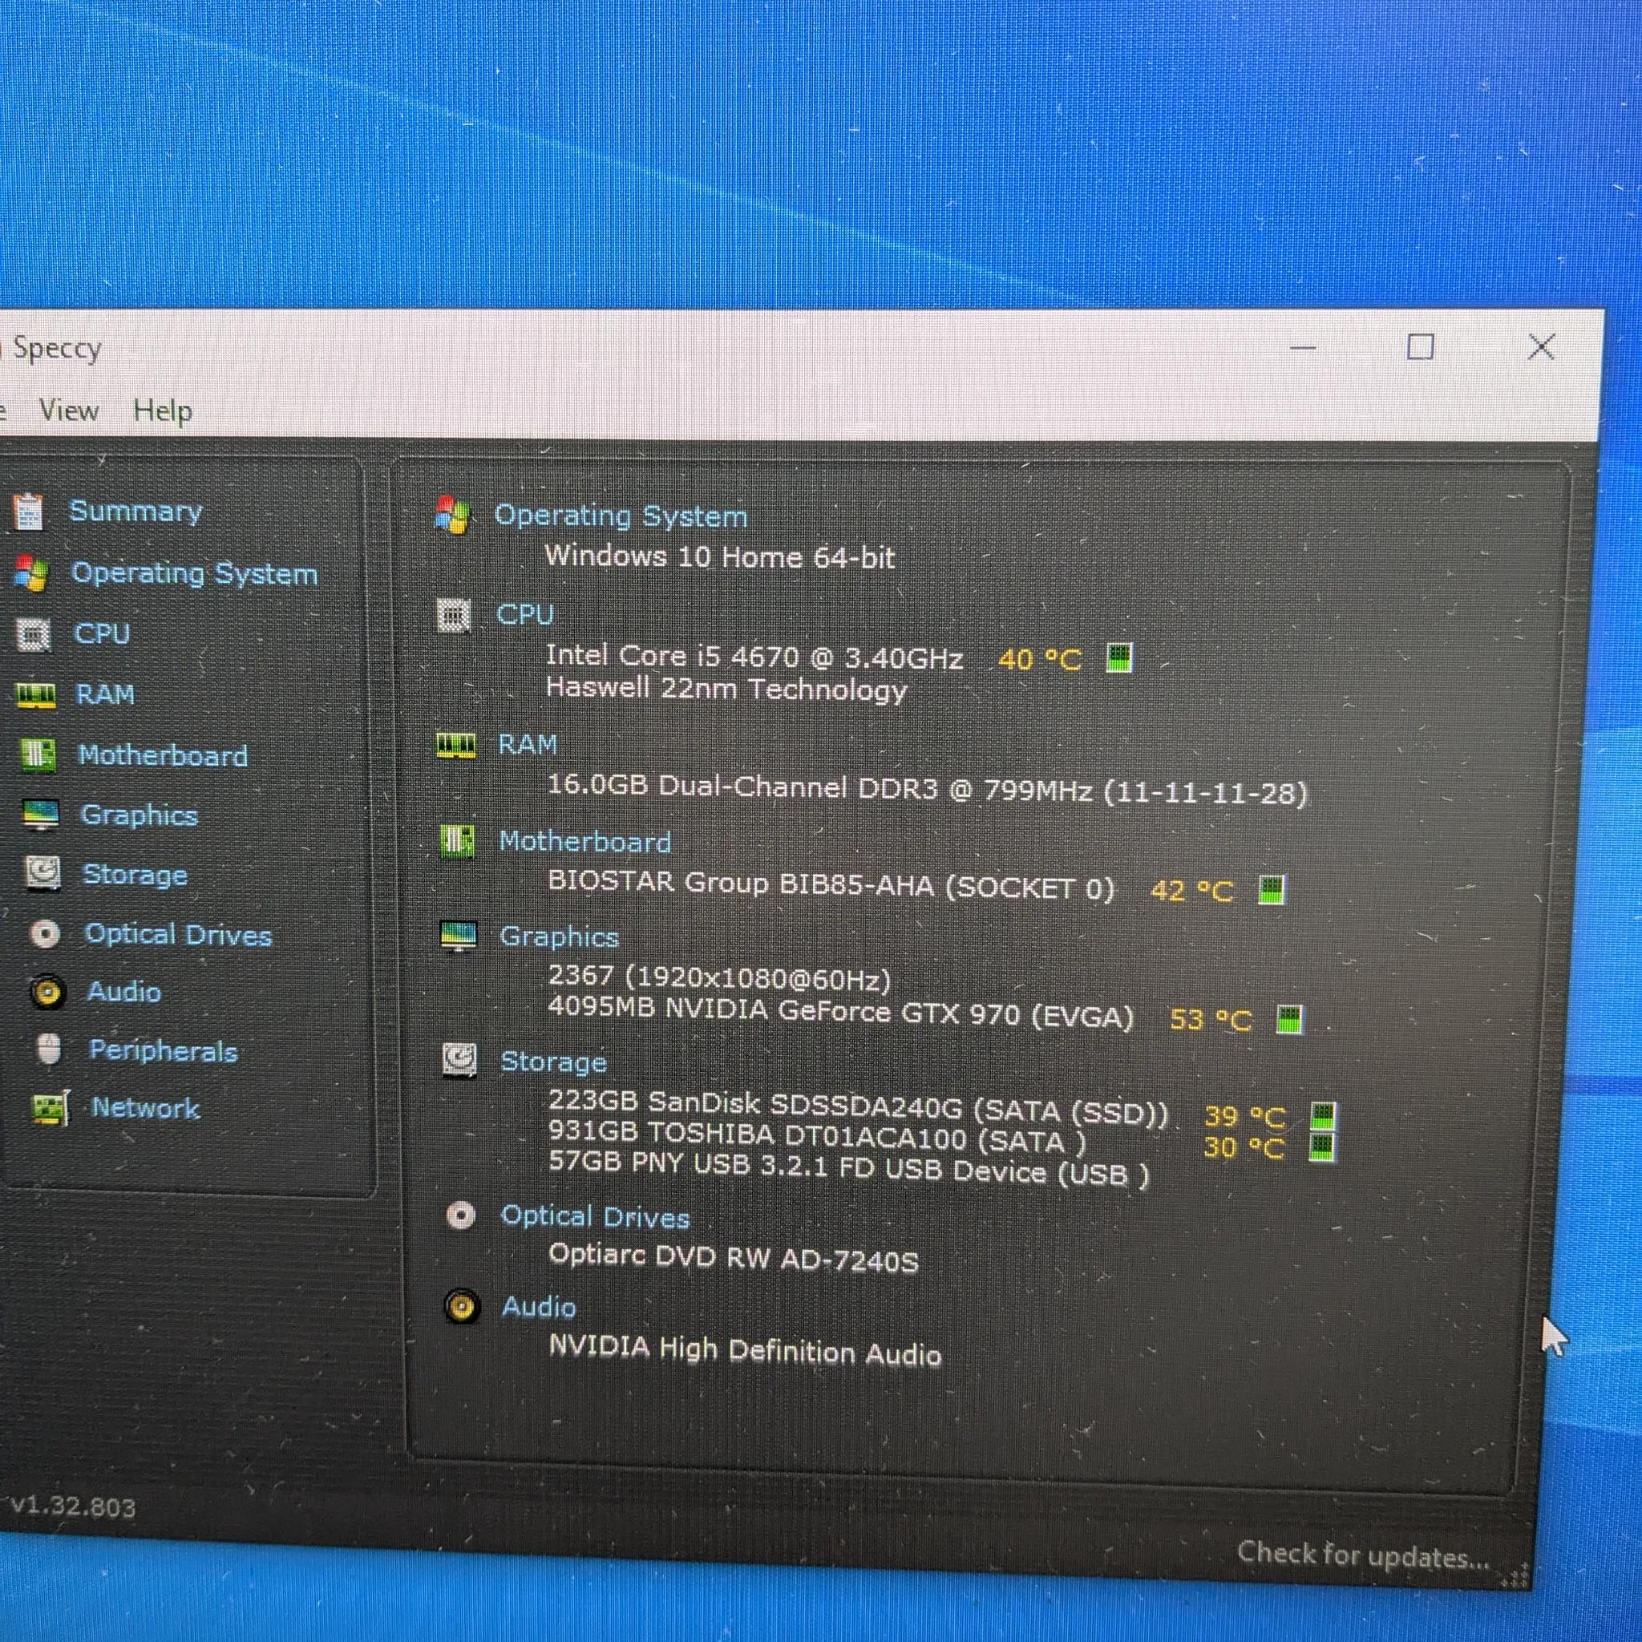
Task: Open the Help menu
Action: (162, 411)
